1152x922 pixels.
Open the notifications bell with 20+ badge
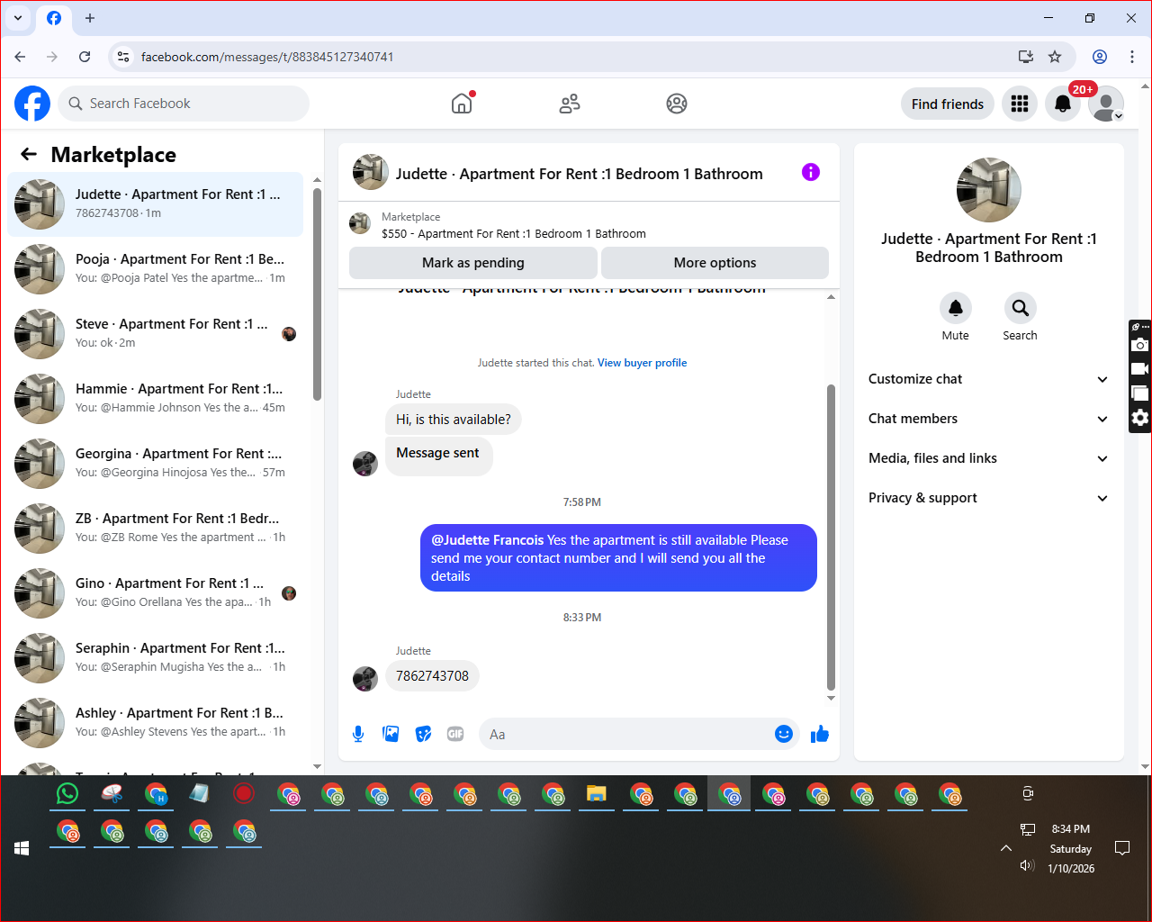tap(1063, 104)
